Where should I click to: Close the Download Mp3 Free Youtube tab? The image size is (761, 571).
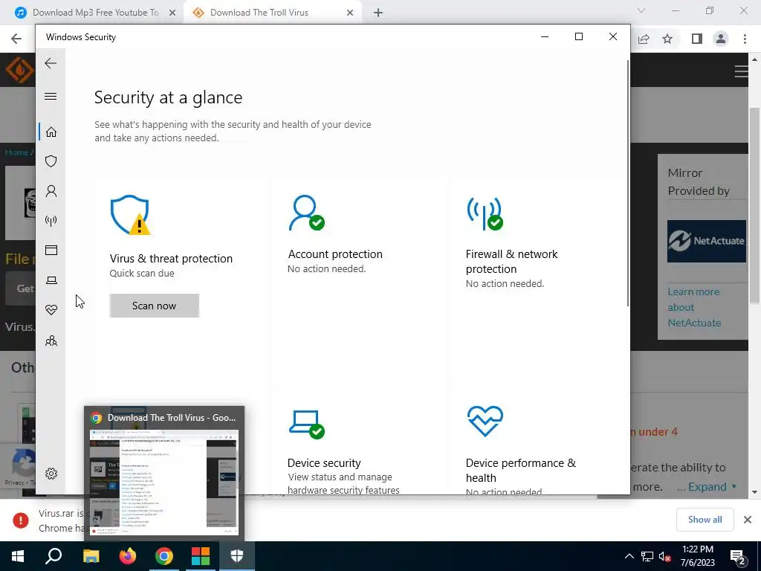click(x=172, y=13)
